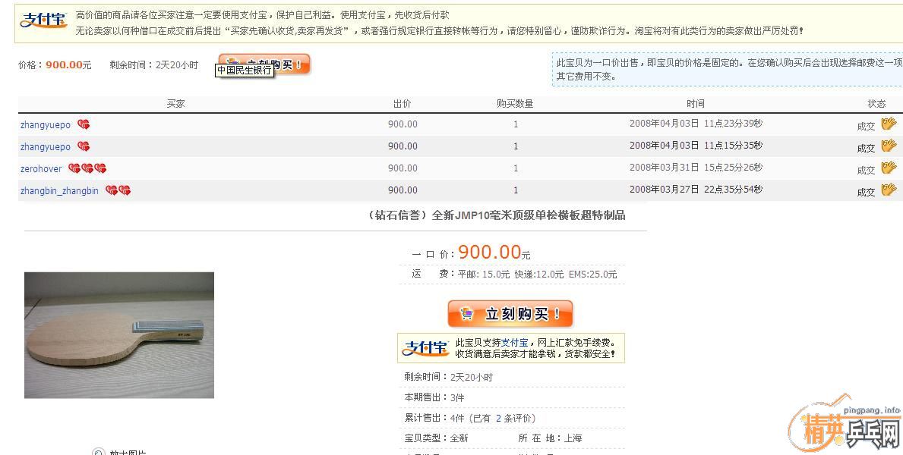Click the handshake status icon in zerohover's row

tap(889, 168)
